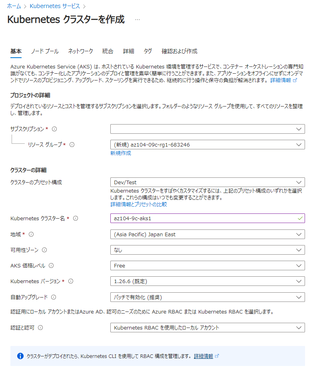
Task: Click the page title Kubernetes クラスターを作成
Action: (x=66, y=20)
